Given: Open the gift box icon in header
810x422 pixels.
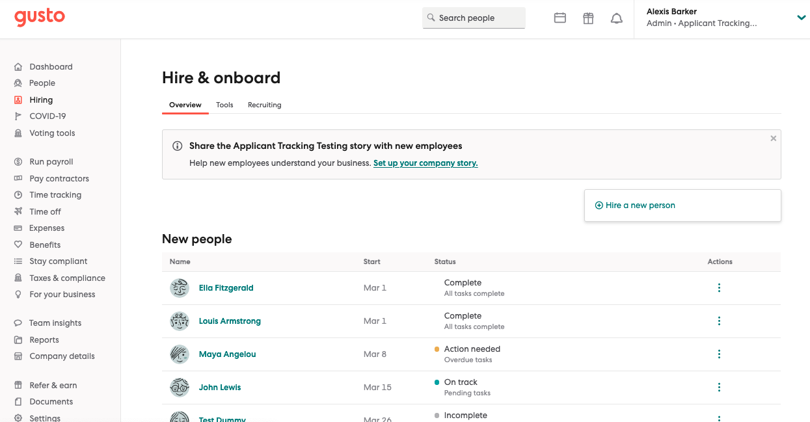Looking at the screenshot, I should (x=588, y=18).
